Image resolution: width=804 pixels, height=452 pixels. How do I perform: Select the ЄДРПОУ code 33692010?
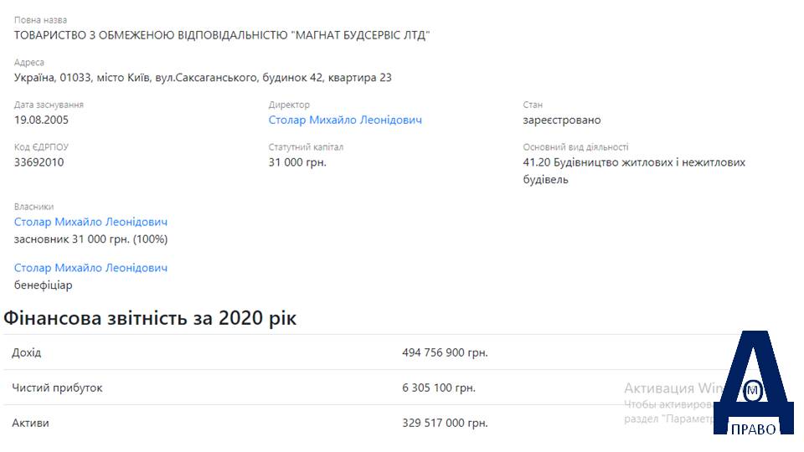(x=39, y=162)
